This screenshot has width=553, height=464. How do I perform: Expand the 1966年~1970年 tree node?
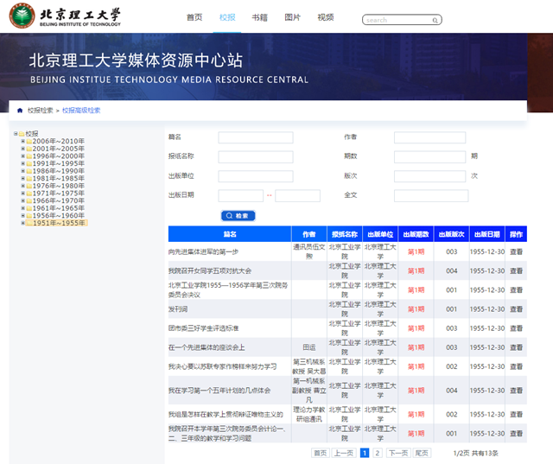pos(22,200)
